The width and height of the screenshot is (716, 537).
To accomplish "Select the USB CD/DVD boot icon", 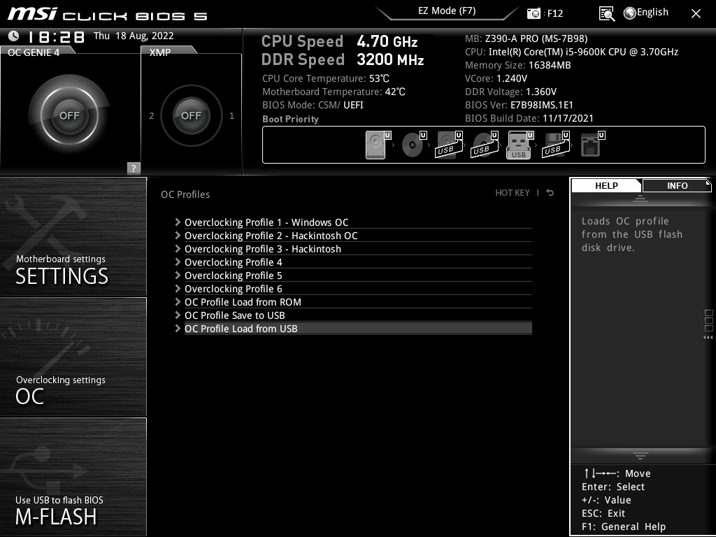I will point(485,145).
